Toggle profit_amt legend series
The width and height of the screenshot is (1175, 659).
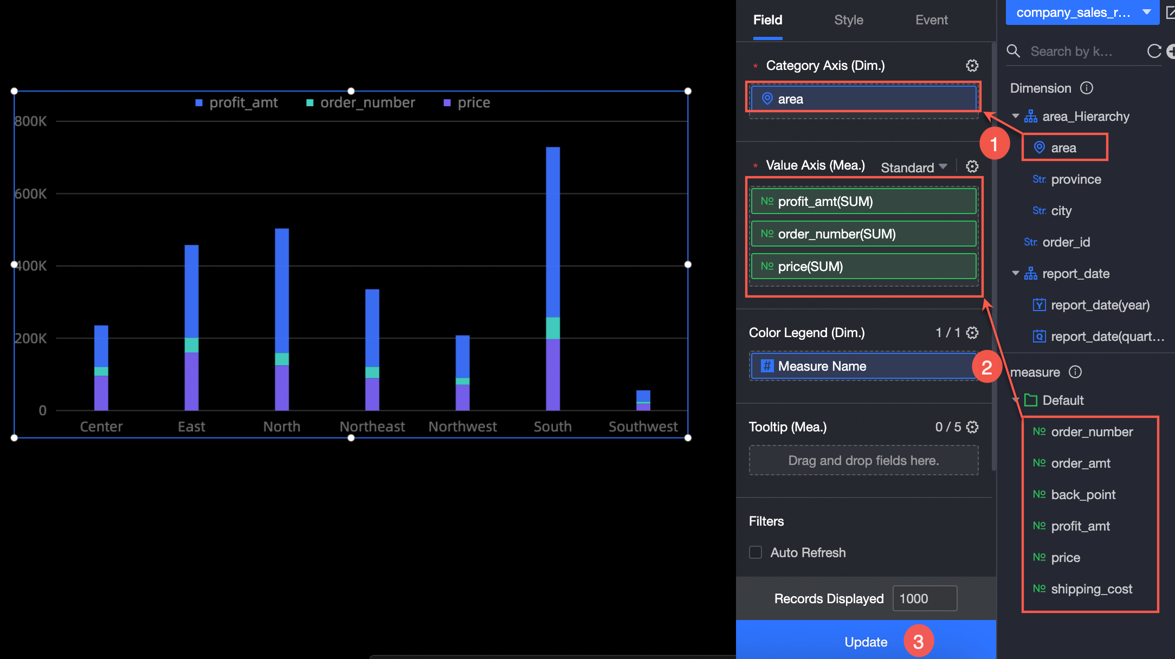click(x=243, y=102)
